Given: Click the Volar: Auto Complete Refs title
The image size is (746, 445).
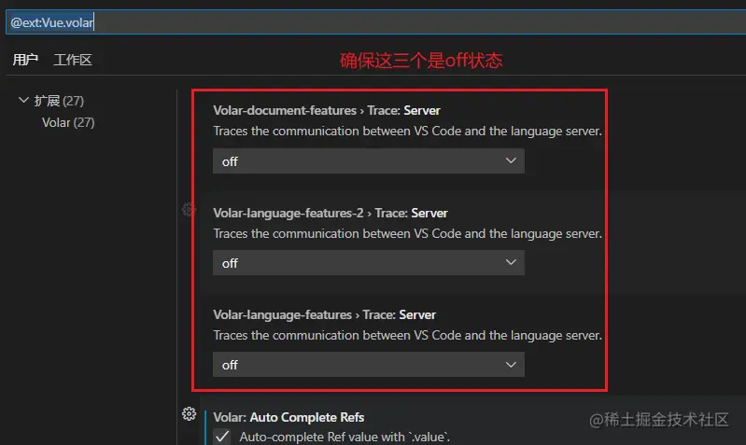Looking at the screenshot, I should 289,417.
